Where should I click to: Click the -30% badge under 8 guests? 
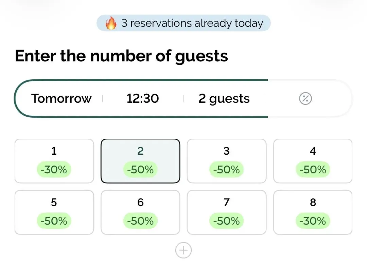[313, 221]
